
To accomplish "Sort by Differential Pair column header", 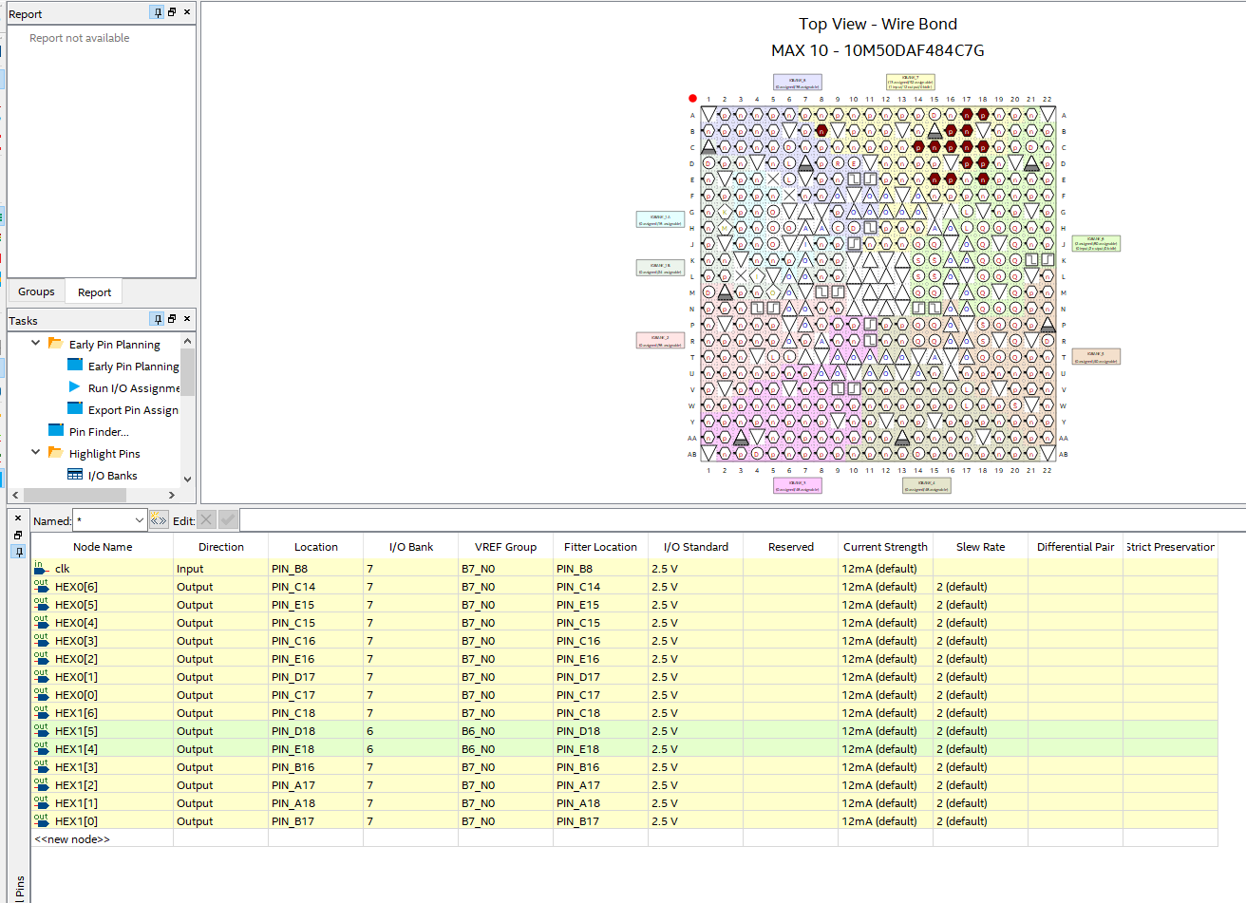I will (1076, 547).
